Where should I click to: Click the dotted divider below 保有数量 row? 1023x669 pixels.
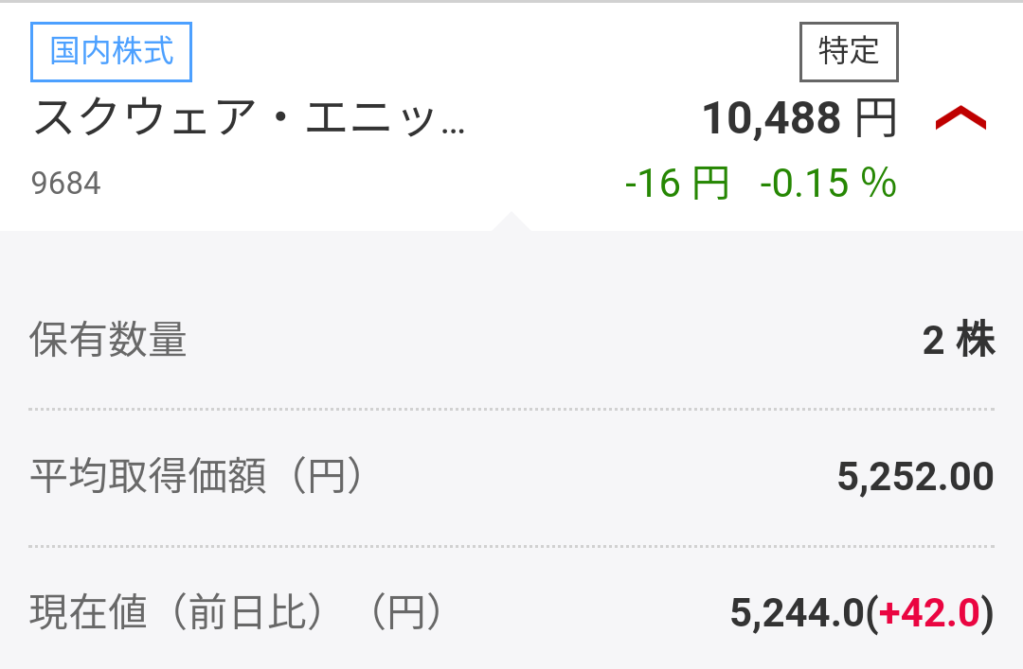point(511,409)
